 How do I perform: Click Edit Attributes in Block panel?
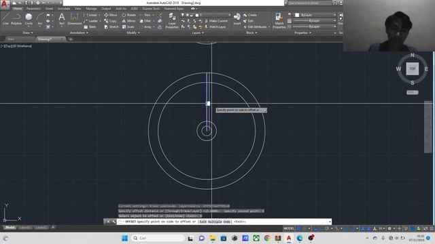[x=257, y=27]
